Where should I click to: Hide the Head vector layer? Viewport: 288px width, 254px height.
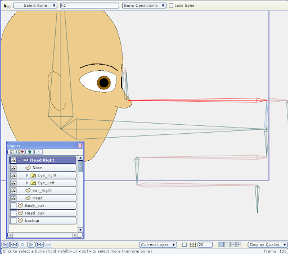pos(13,198)
